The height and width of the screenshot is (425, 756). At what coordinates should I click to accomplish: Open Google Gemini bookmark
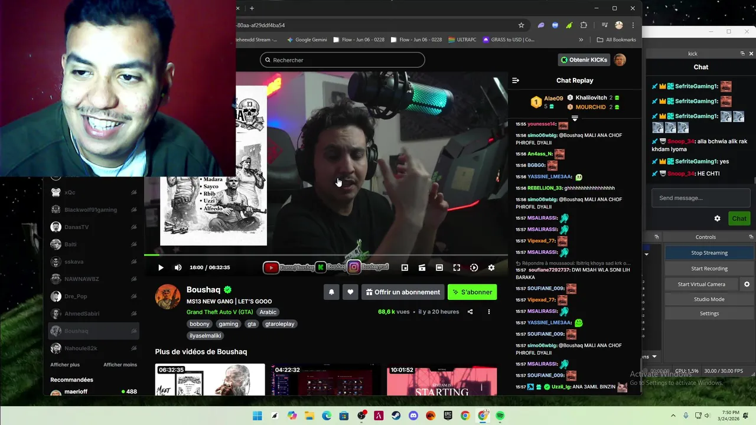coord(307,40)
